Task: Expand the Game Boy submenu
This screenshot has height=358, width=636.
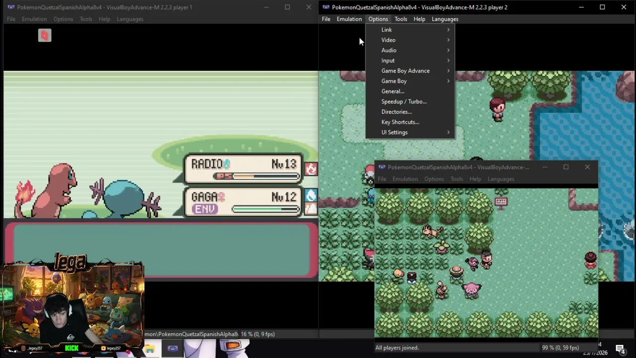Action: coord(410,81)
